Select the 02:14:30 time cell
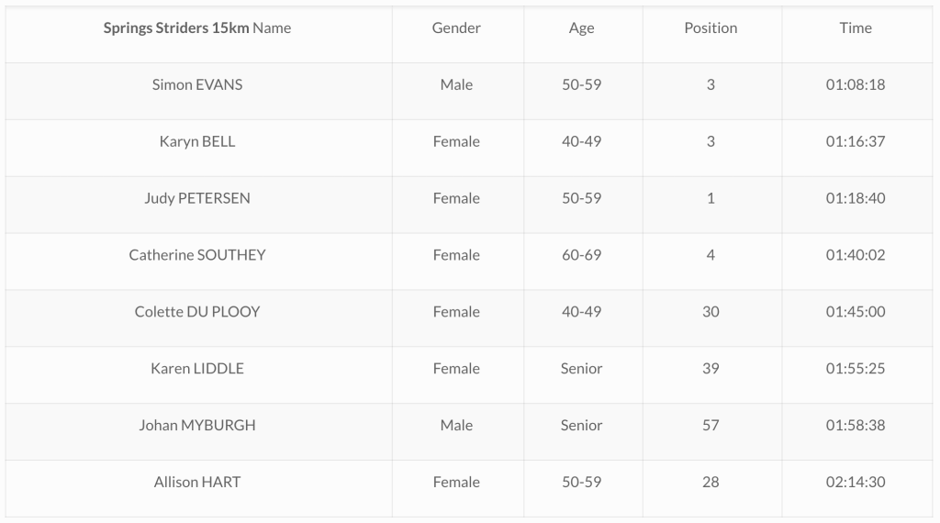The image size is (940, 523). (x=856, y=483)
